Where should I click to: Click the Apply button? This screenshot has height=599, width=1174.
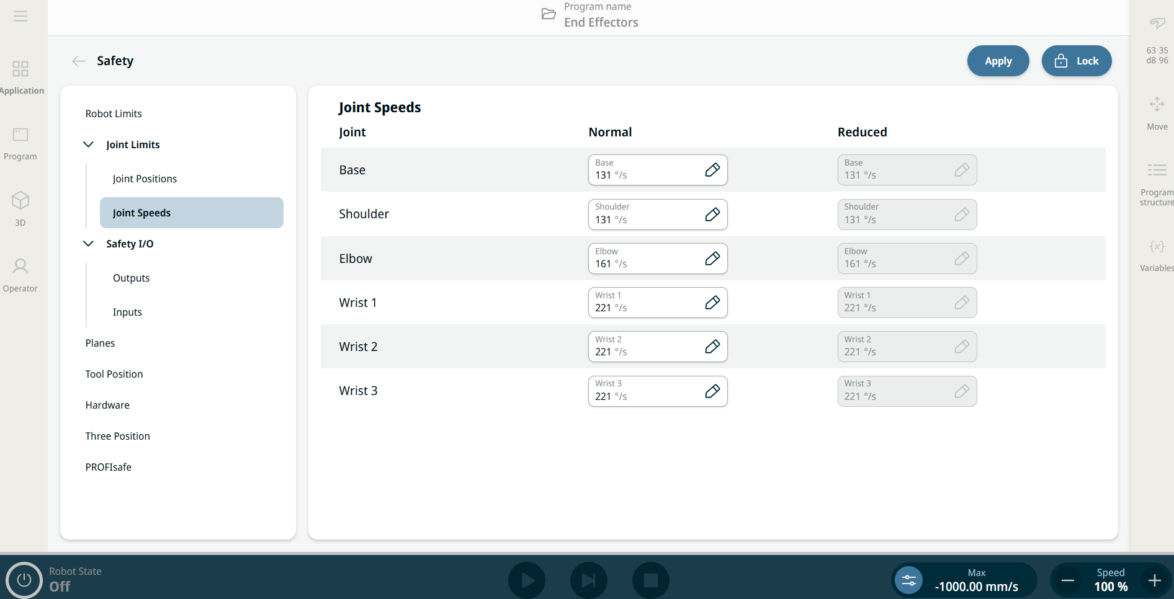998,61
